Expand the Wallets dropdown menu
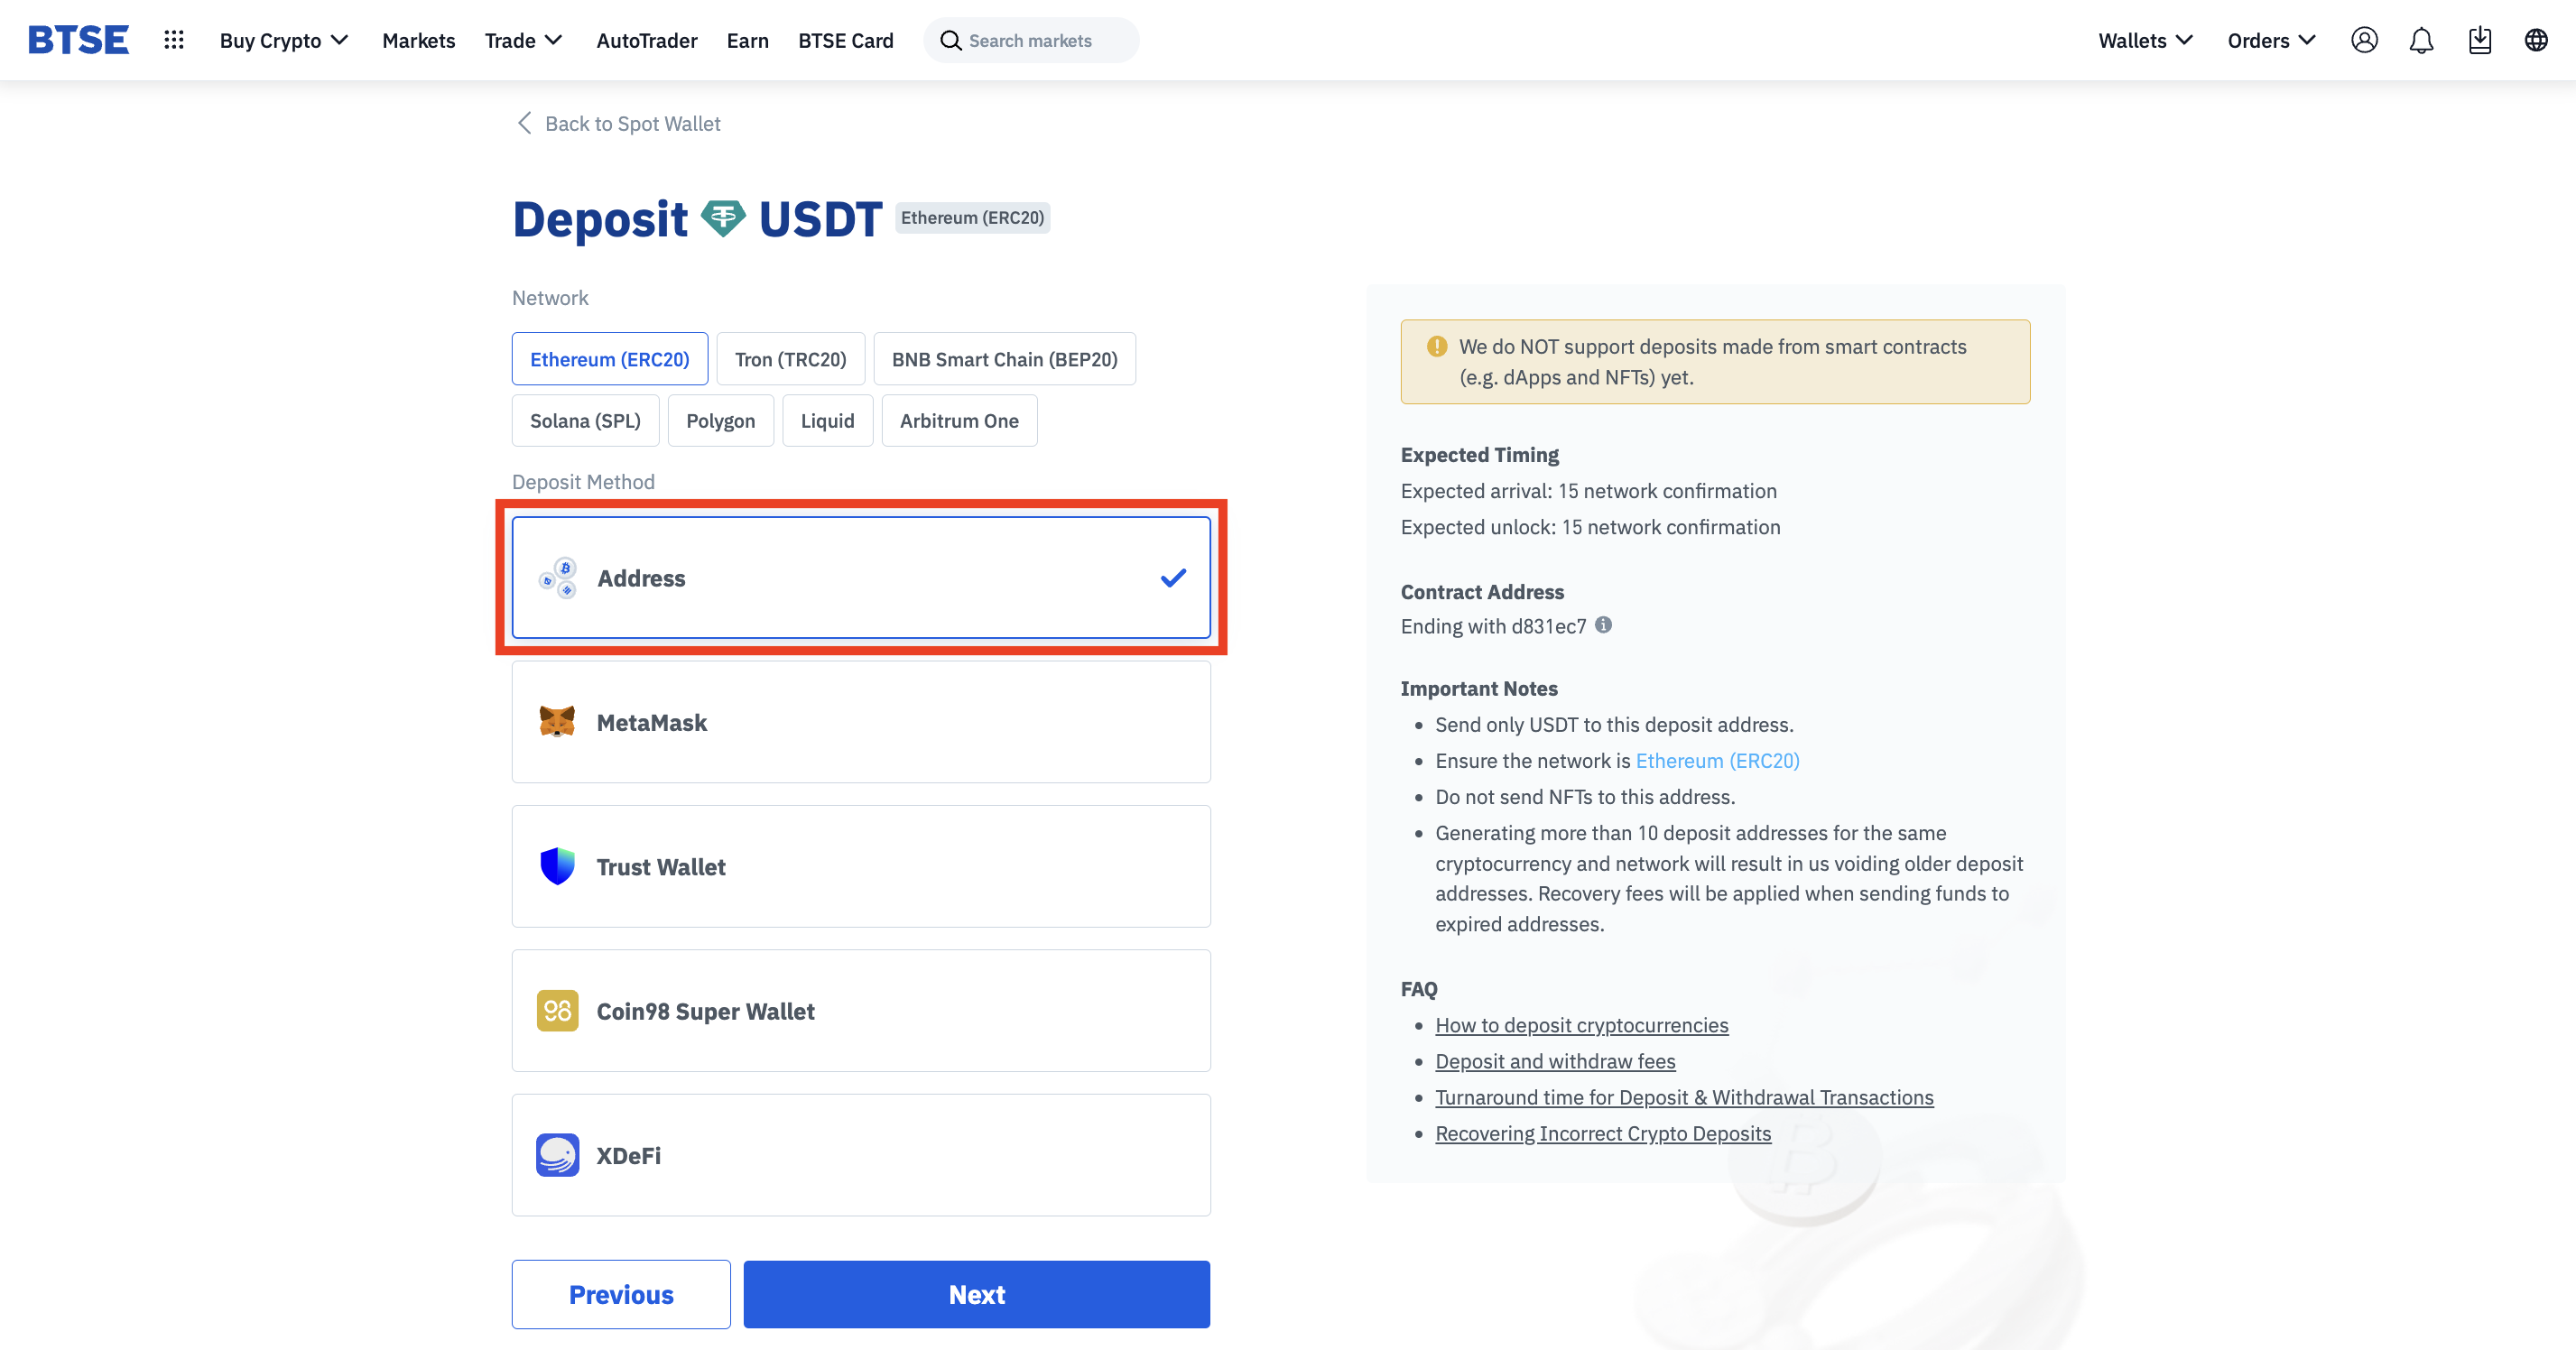Viewport: 2576px width, 1350px height. click(x=2145, y=40)
